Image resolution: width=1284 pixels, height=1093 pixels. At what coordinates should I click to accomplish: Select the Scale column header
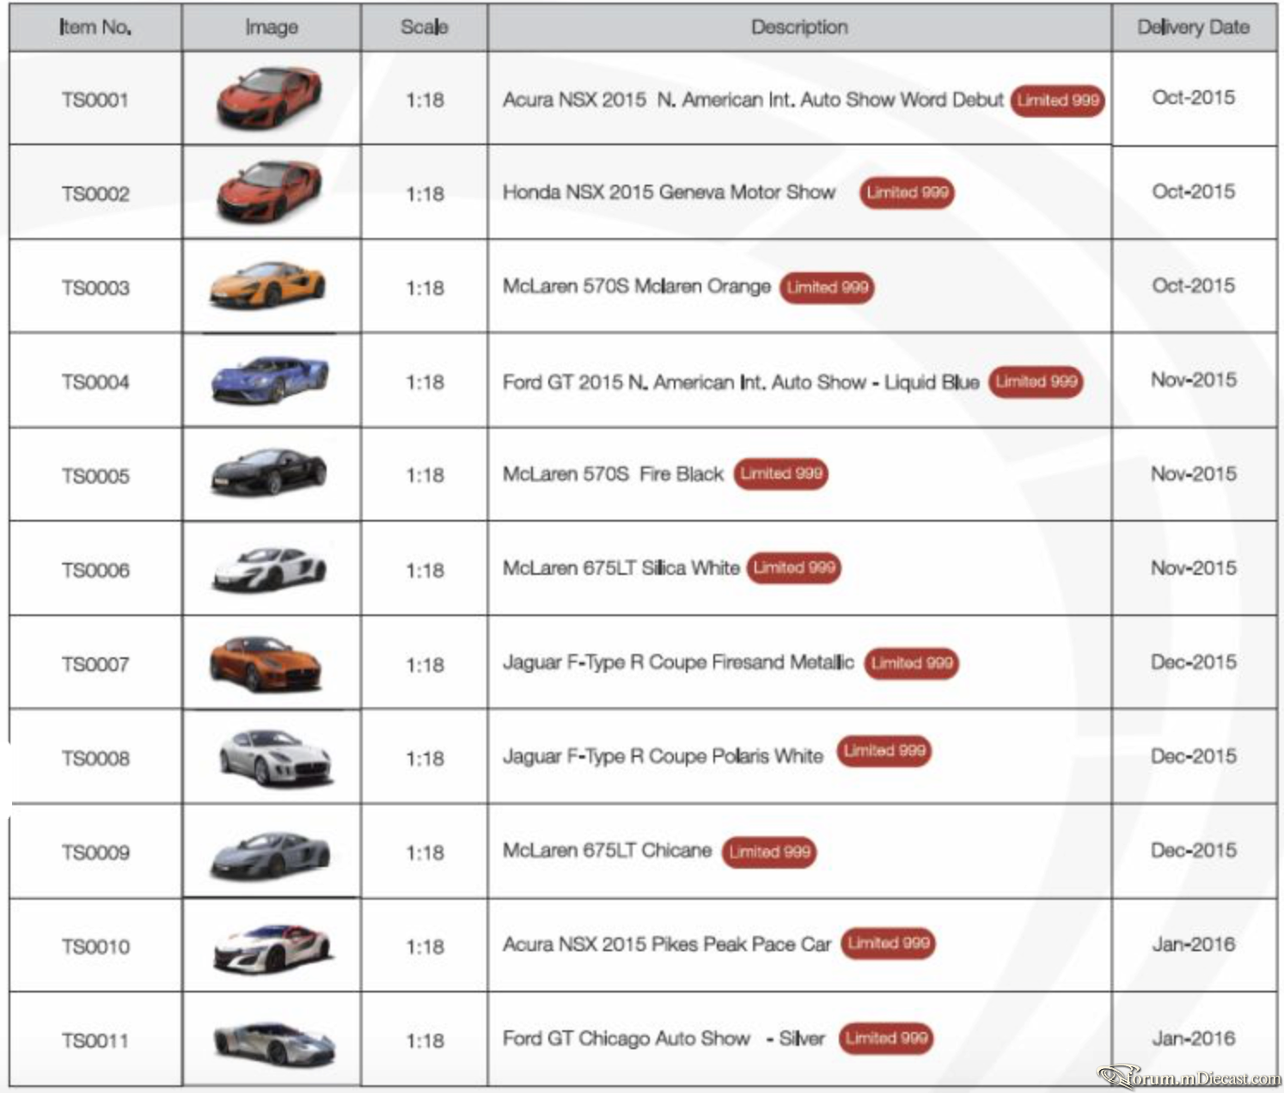425,27
